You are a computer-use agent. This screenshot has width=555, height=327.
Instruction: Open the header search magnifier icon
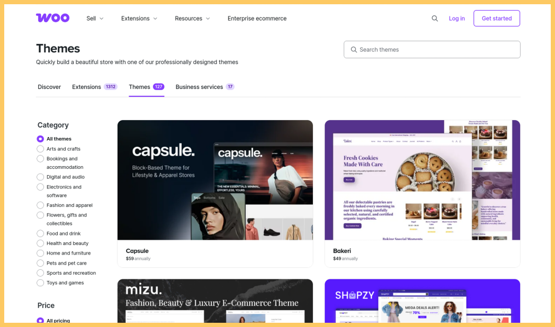[435, 19]
